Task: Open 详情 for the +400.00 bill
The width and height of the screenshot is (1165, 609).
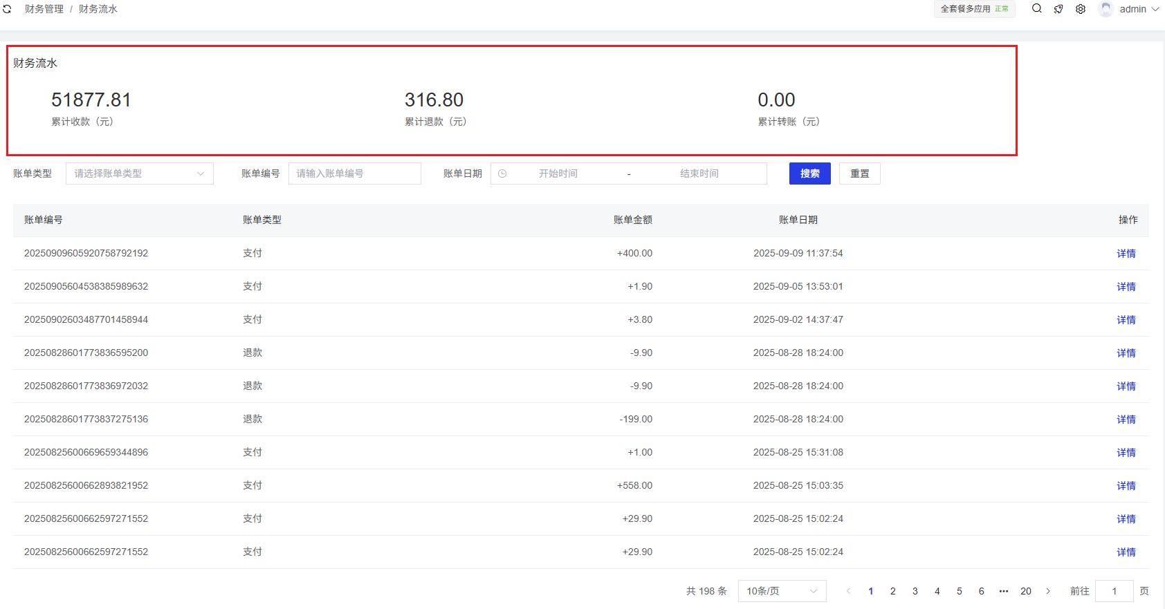Action: 1126,254
